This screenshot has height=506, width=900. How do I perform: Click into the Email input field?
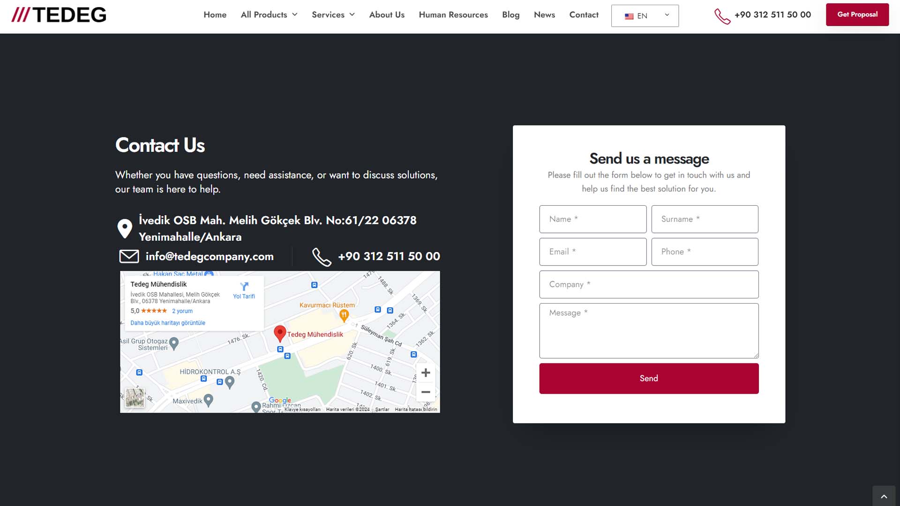tap(592, 252)
